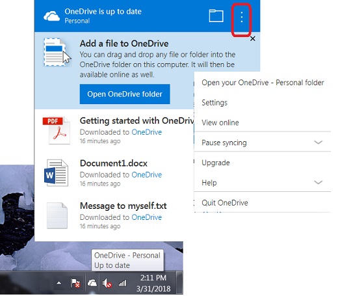The image size is (338, 296).
Task: Click the Open OneDrive folder button
Action: pos(125,94)
